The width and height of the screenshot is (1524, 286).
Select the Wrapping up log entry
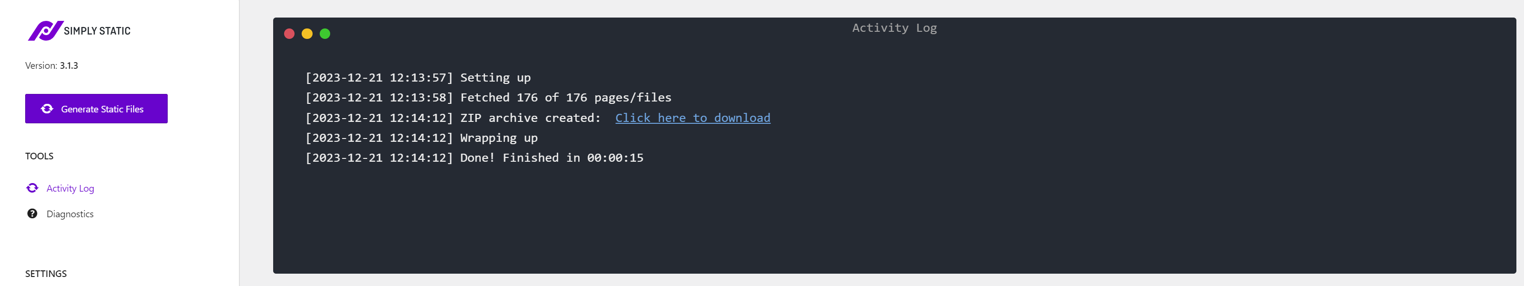tap(422, 138)
